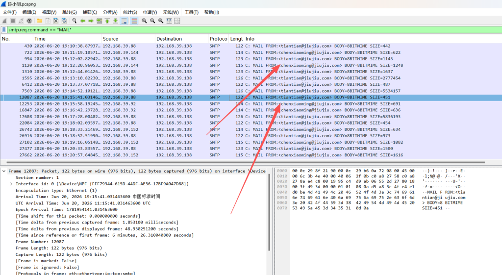Open the 电话(Y) menu
502x275 pixels.
150,12
